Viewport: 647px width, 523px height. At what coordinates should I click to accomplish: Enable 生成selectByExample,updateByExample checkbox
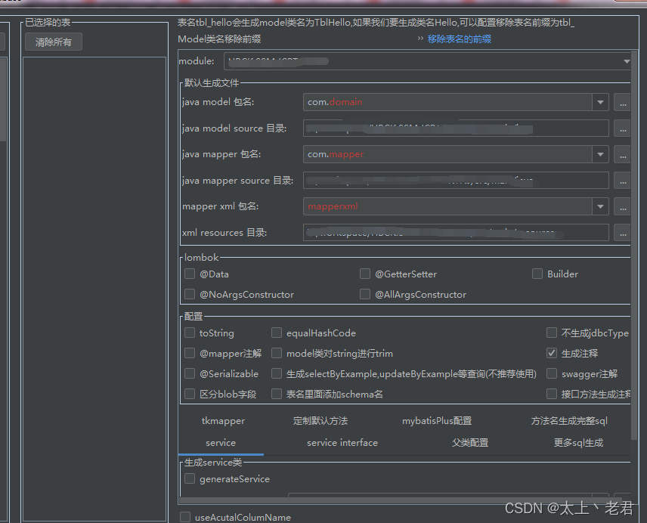[x=277, y=373]
